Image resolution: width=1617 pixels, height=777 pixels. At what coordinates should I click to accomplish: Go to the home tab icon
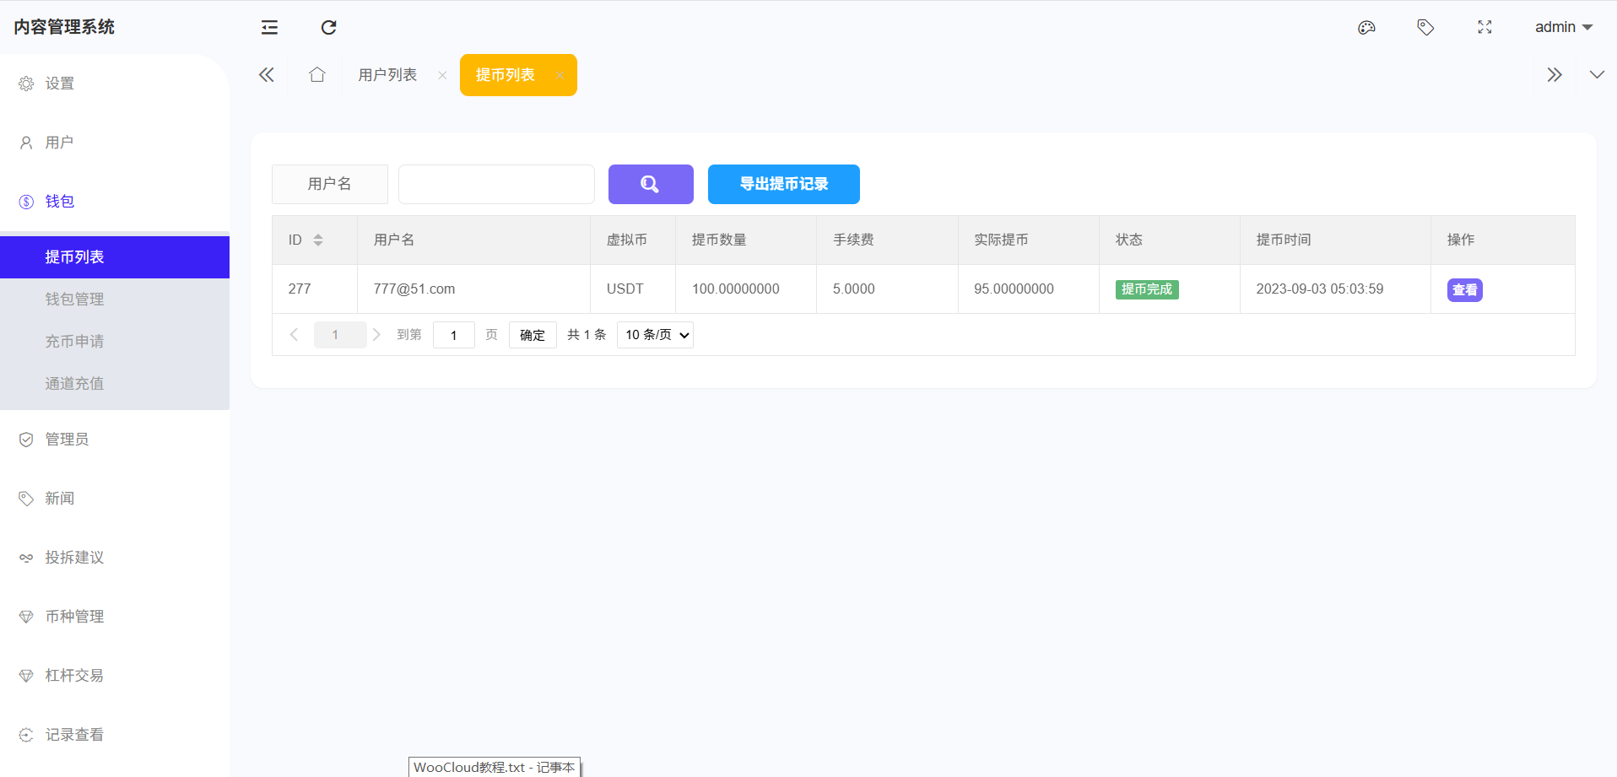316,75
